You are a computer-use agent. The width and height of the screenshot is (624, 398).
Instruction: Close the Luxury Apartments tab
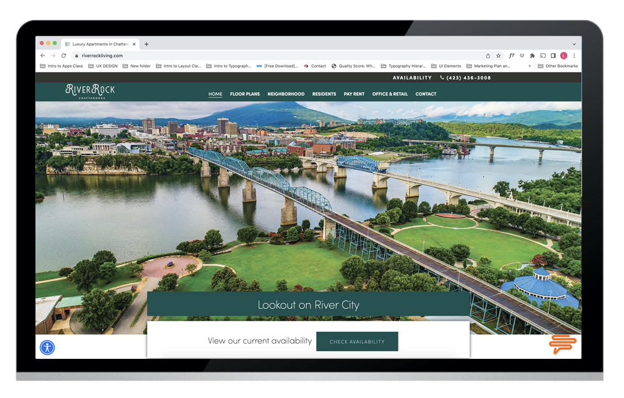click(x=134, y=44)
